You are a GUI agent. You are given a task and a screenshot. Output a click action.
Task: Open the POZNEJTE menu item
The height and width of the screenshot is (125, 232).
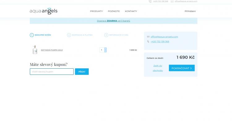(x=114, y=11)
